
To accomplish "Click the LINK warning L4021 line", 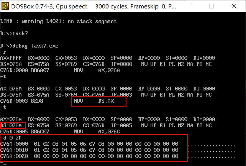I will 58,21.
